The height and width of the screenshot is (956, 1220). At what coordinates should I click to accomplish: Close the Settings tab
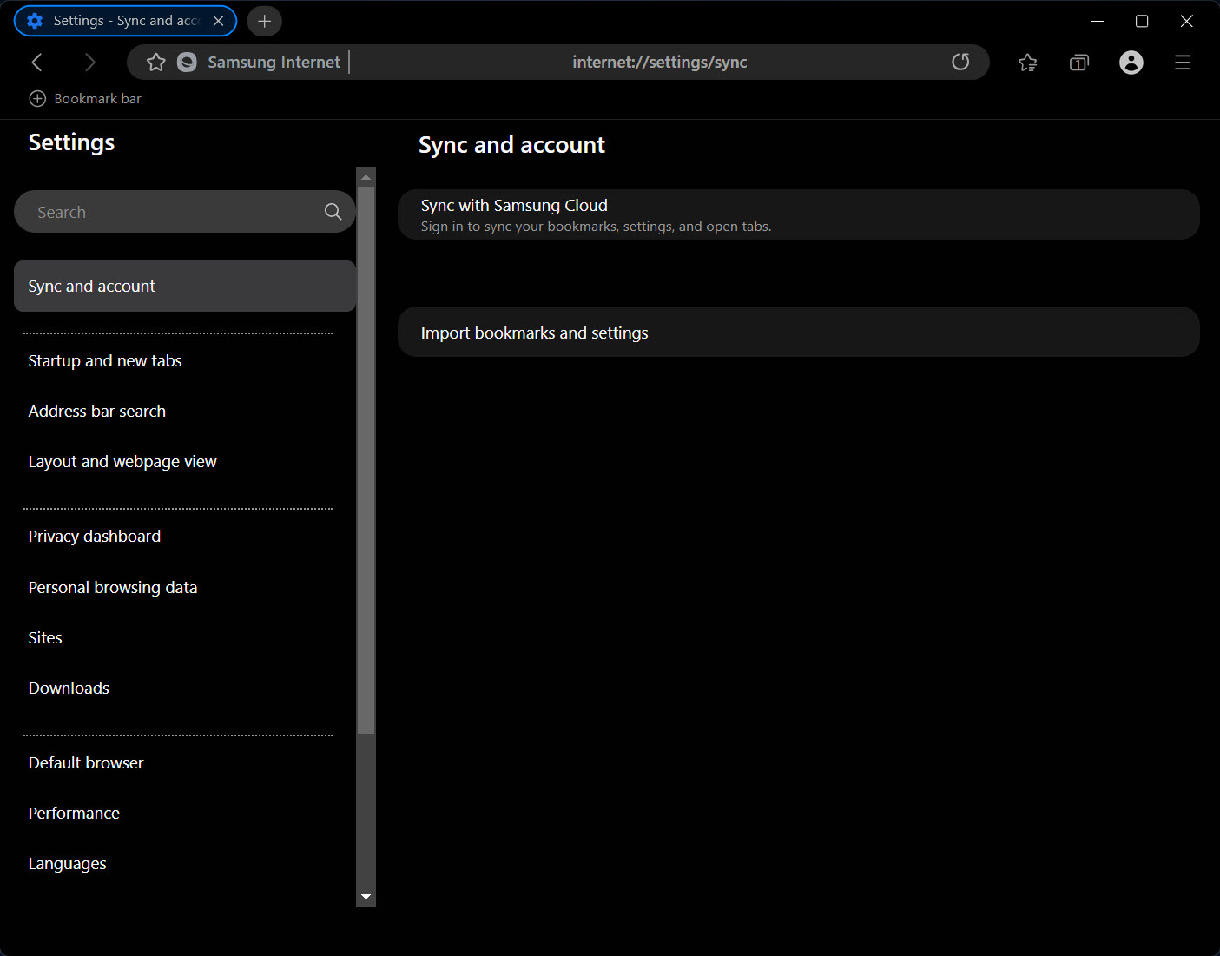pyautogui.click(x=219, y=21)
